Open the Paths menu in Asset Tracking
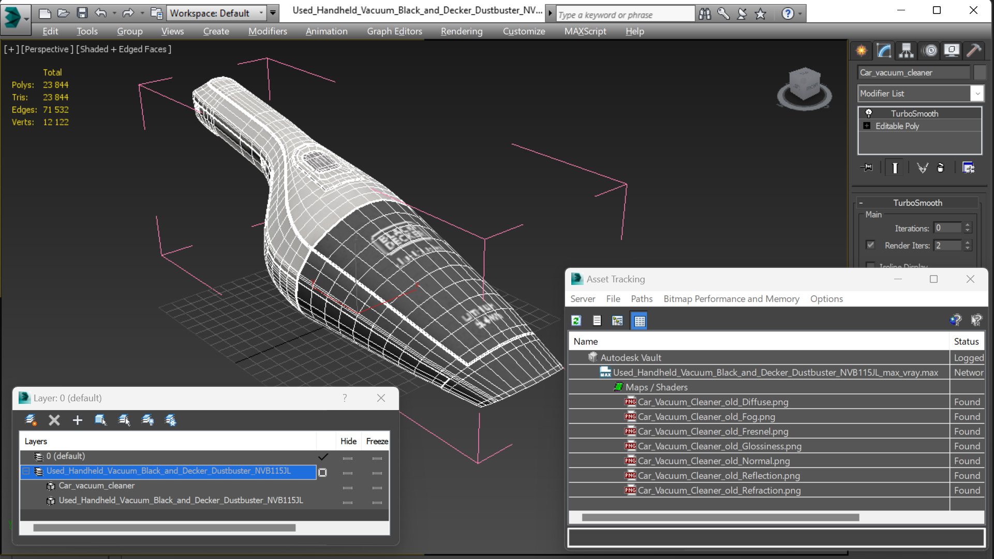Image resolution: width=994 pixels, height=559 pixels. 642,299
